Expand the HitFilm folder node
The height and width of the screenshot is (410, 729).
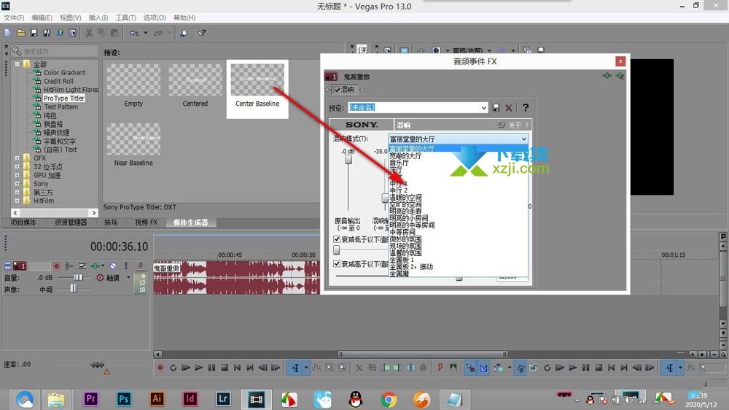click(17, 201)
